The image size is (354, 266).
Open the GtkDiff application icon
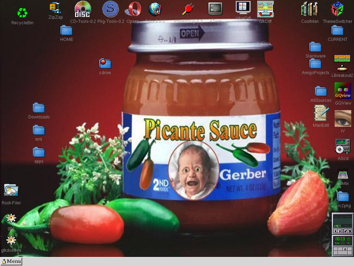[x=265, y=9]
